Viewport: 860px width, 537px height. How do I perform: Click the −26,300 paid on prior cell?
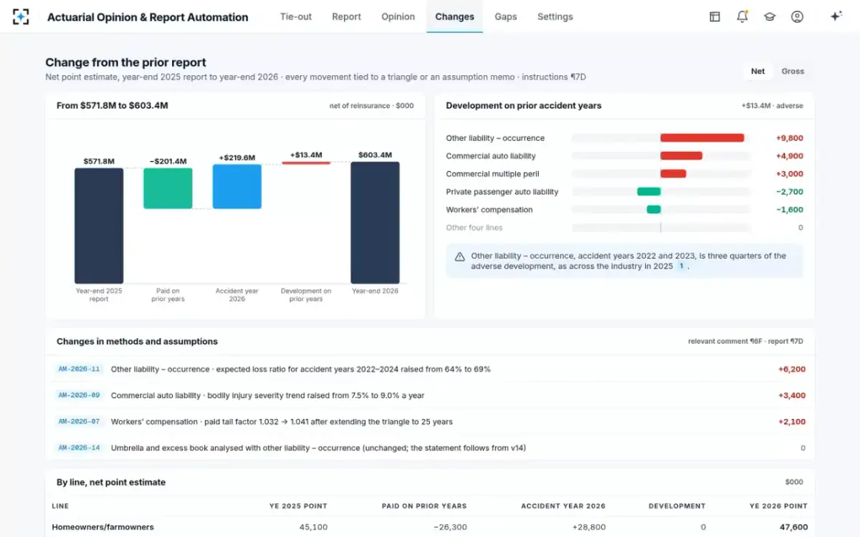451,527
